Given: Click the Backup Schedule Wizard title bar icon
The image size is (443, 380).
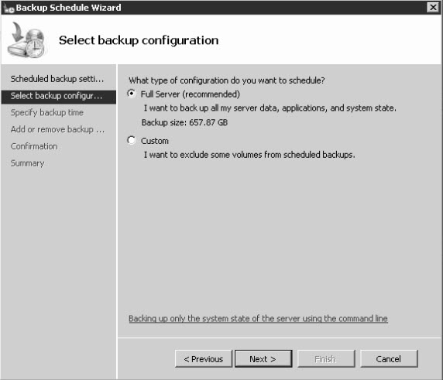Looking at the screenshot, I should (9, 9).
